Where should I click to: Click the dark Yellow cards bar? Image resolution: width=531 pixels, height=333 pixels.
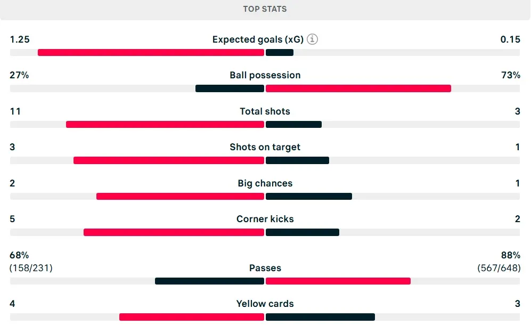click(x=320, y=317)
